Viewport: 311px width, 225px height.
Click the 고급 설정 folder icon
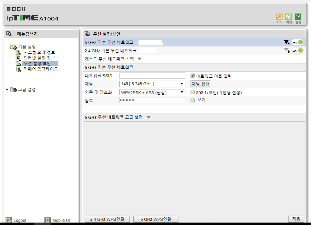coord(13,90)
